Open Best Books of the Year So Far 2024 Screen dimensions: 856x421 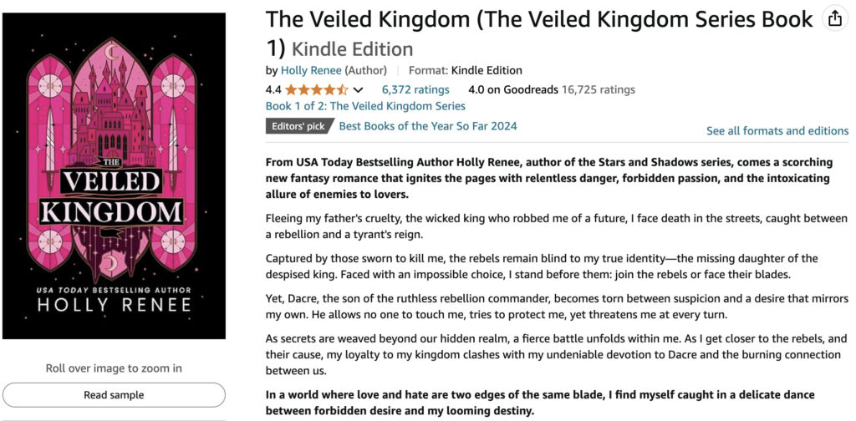click(x=427, y=126)
